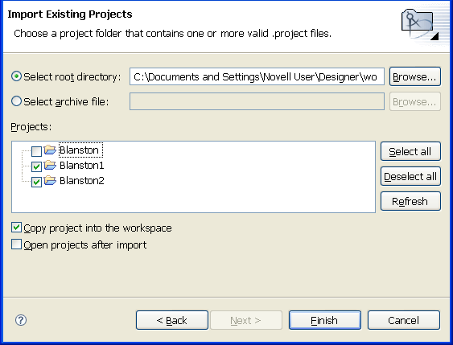453x345 pixels.
Task: Open the help question mark icon
Action: pos(21,320)
